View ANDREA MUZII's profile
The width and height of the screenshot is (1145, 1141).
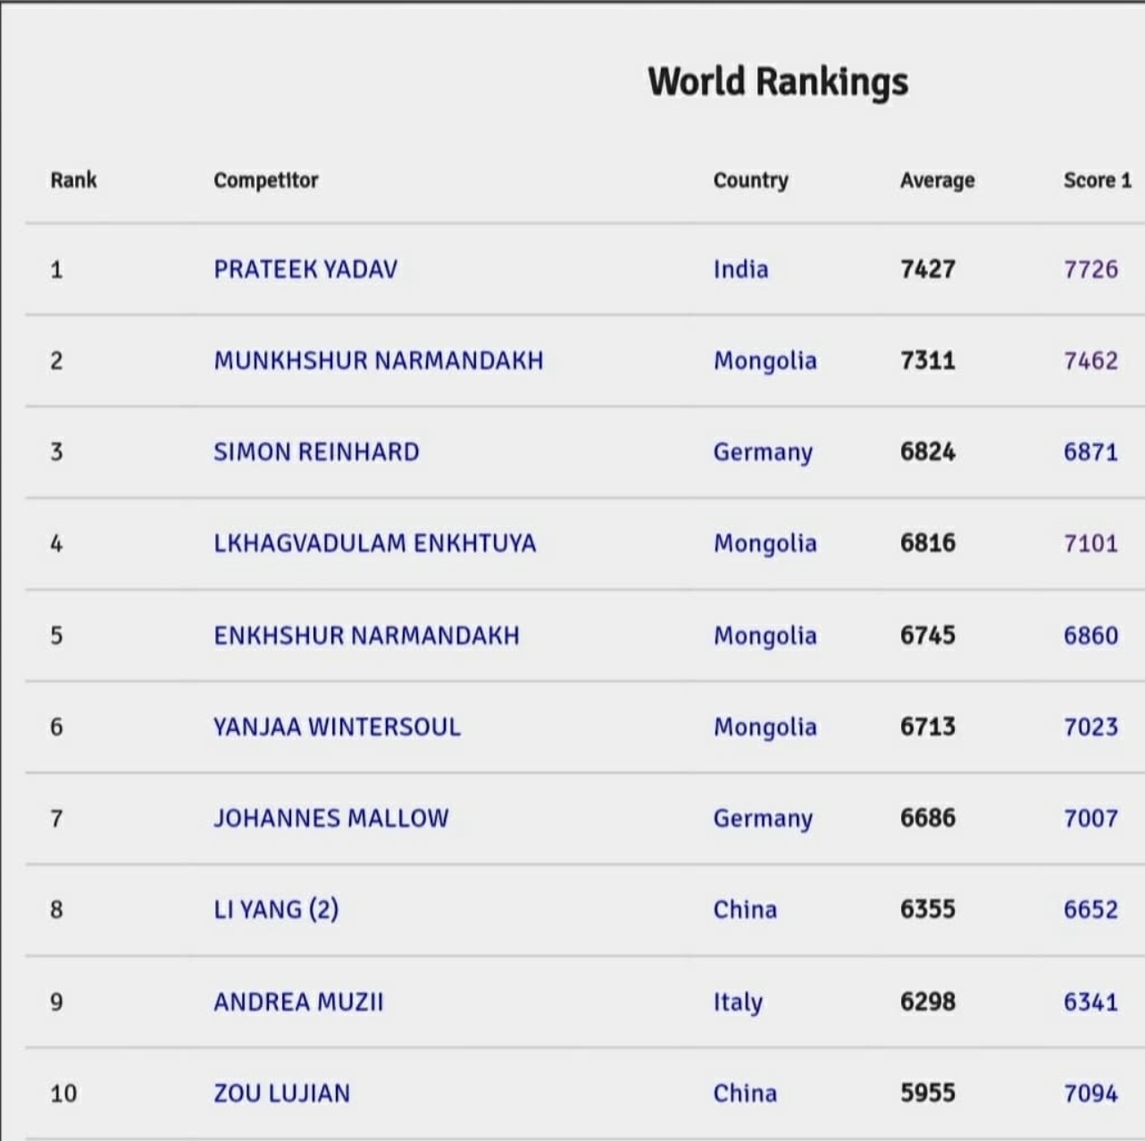click(298, 1002)
